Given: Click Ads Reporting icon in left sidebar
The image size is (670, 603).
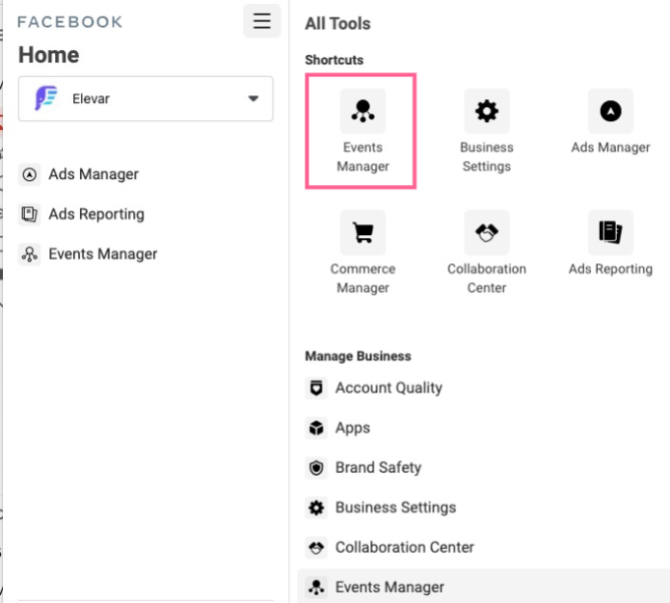Looking at the screenshot, I should (x=30, y=214).
